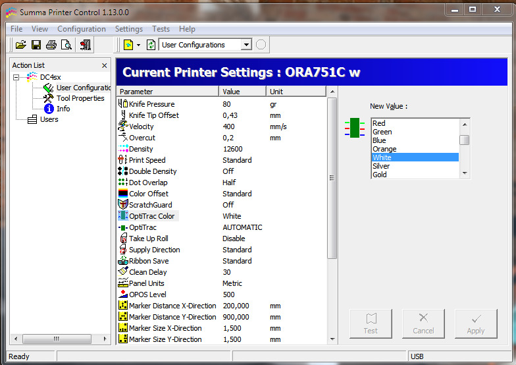Open the User Configurations combo box
The width and height of the screenshot is (516, 365).
pyautogui.click(x=205, y=45)
